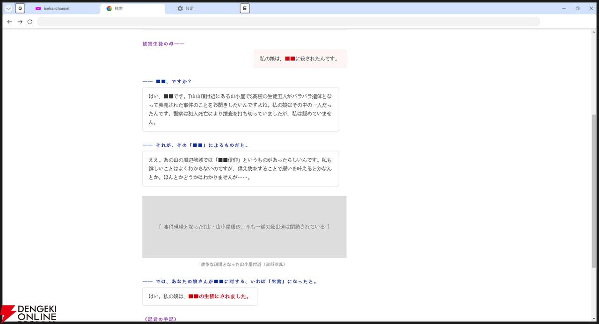Viewport: 599px width, 324px height.
Task: Click the question では、あなたの娘さんが■■に対する
Action: (230, 281)
